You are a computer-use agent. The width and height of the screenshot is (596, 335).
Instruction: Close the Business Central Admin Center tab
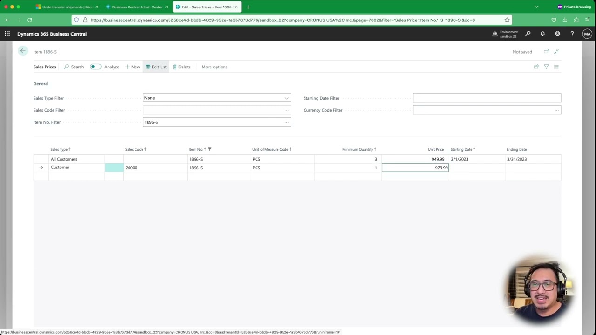(166, 7)
